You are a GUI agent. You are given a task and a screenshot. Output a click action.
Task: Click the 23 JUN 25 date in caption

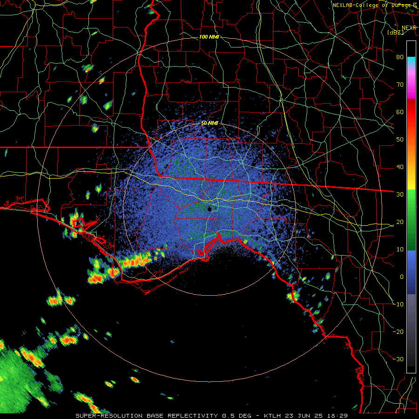304,416
